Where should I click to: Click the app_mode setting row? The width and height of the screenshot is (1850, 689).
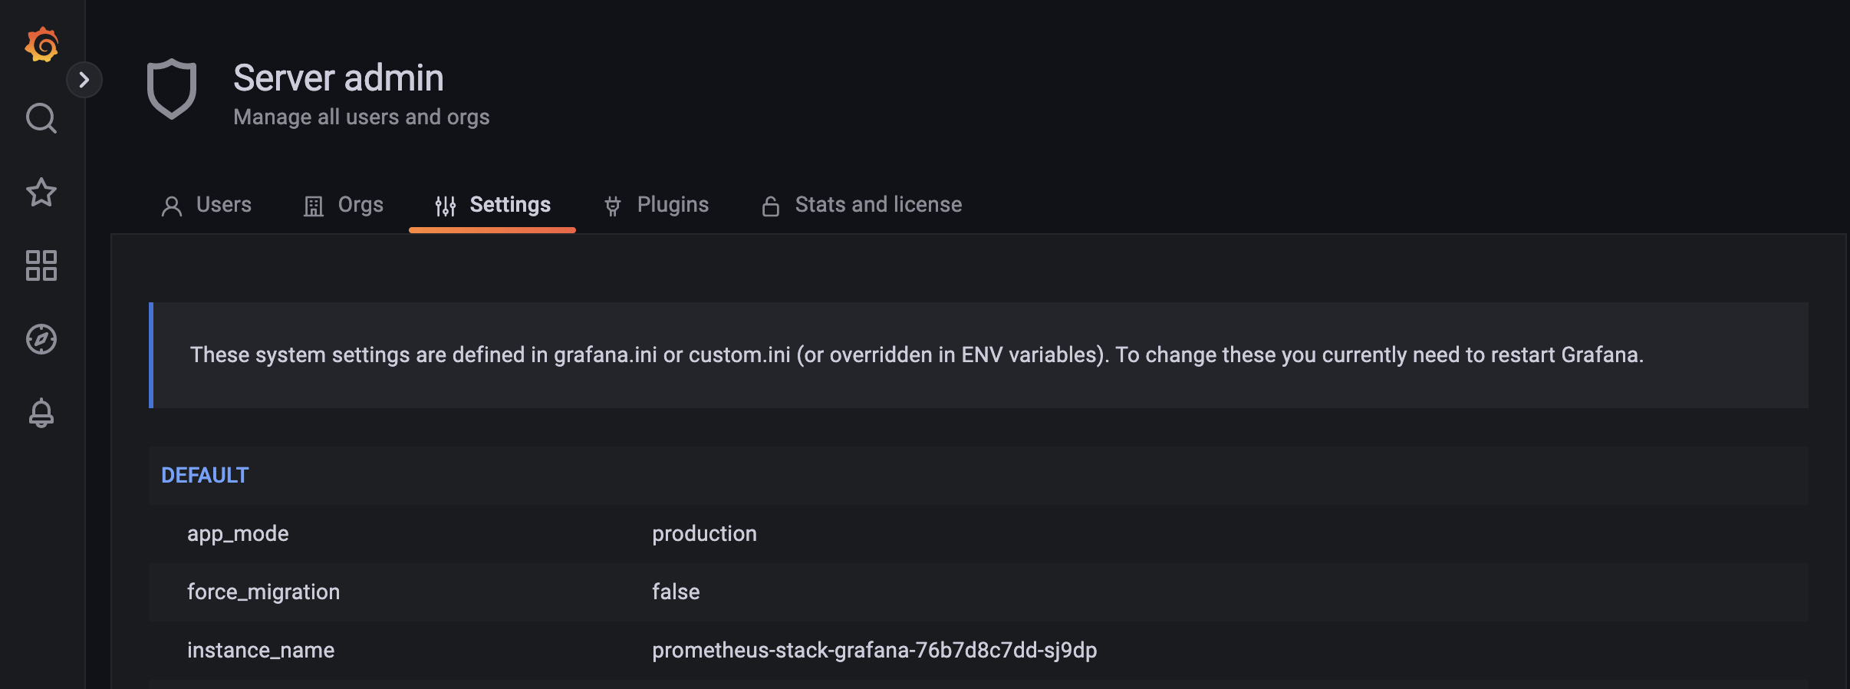click(238, 534)
